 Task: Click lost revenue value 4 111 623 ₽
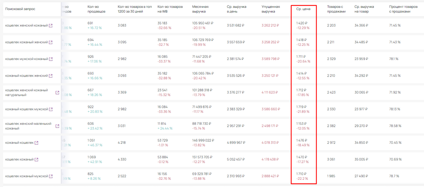270,92
